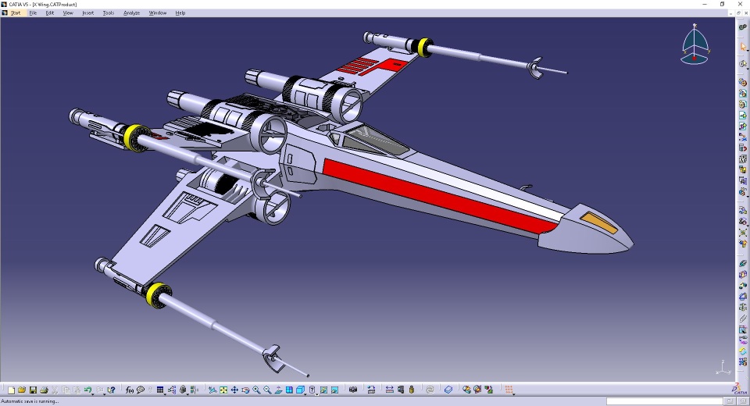
Task: Toggle Hide/Show on the selection
Action: [323, 390]
